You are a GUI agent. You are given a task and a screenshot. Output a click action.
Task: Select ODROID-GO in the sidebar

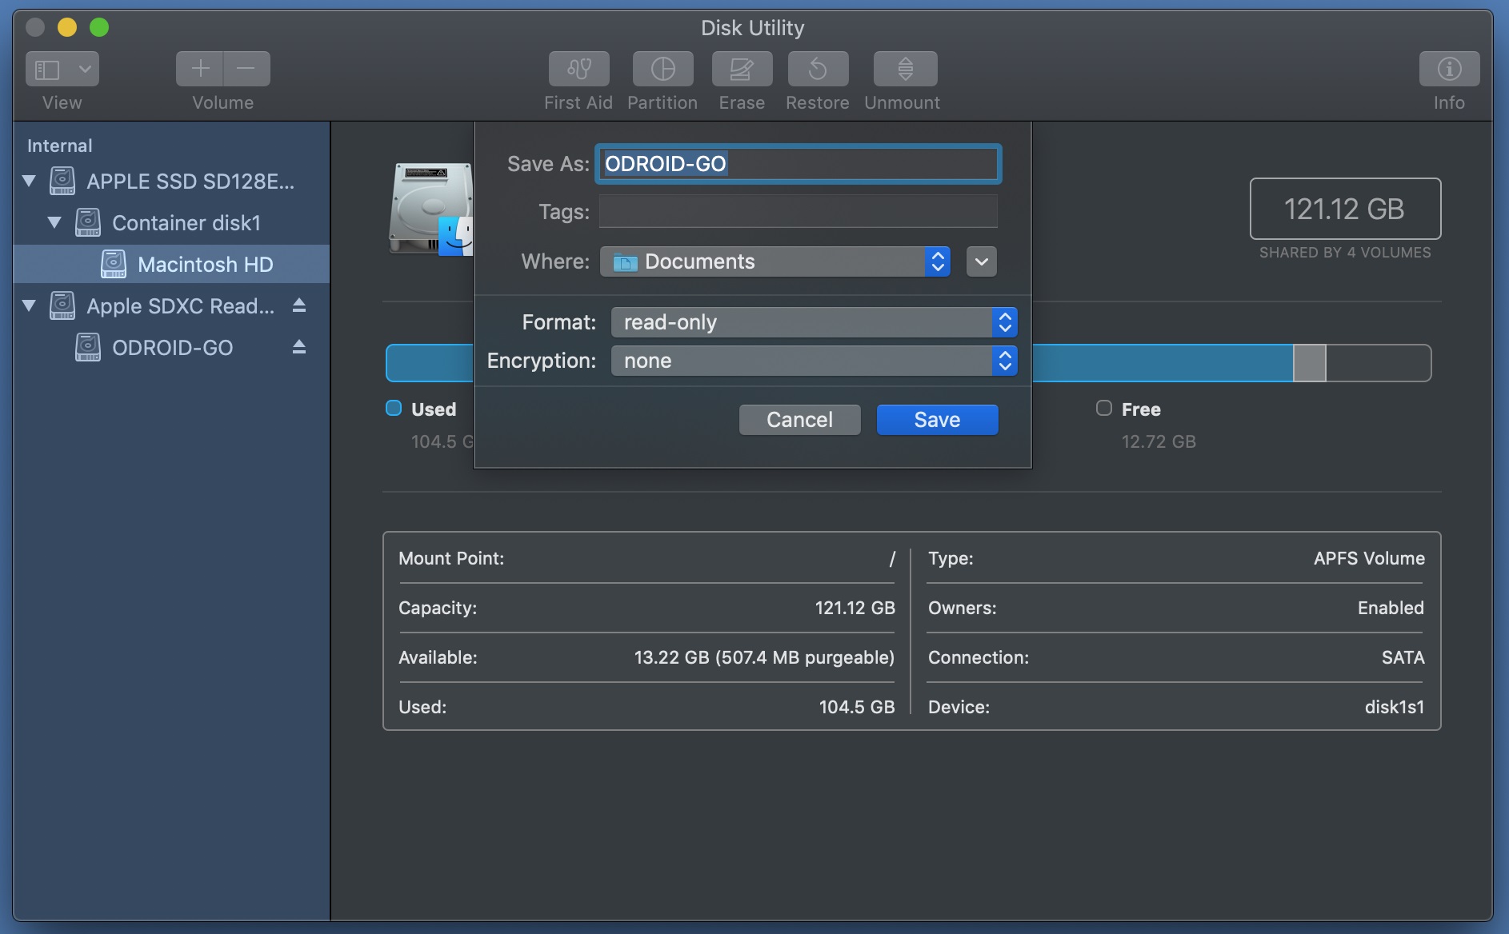(x=172, y=348)
